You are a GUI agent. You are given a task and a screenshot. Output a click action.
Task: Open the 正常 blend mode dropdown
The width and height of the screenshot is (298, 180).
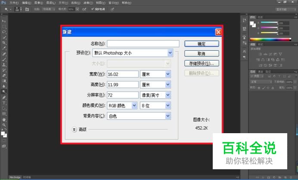[x=261, y=82]
